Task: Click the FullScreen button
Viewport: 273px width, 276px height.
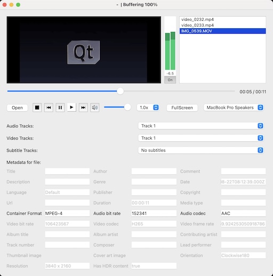Action: (x=182, y=108)
